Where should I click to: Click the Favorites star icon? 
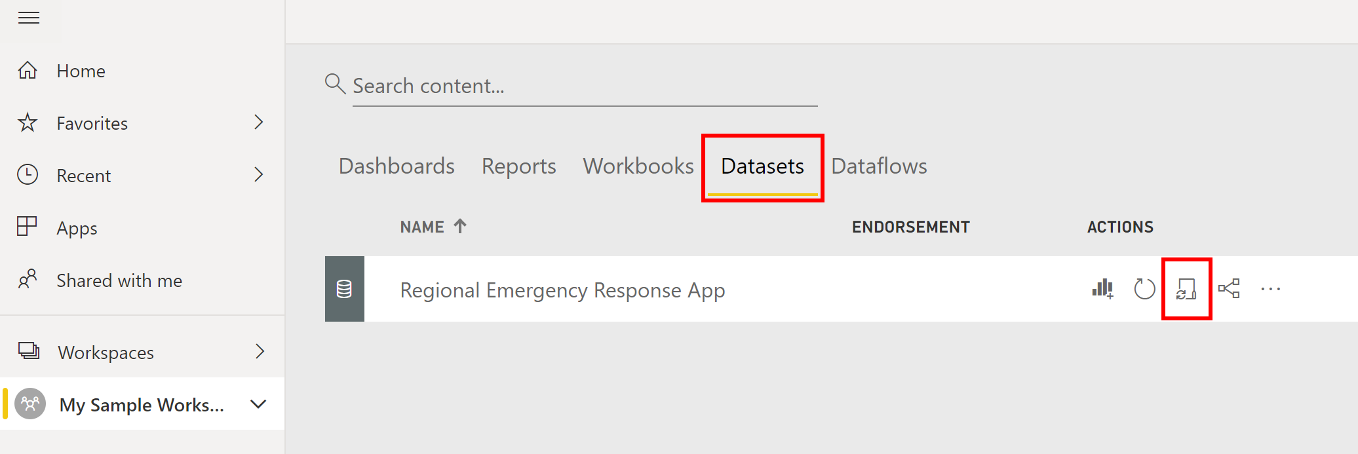point(28,123)
